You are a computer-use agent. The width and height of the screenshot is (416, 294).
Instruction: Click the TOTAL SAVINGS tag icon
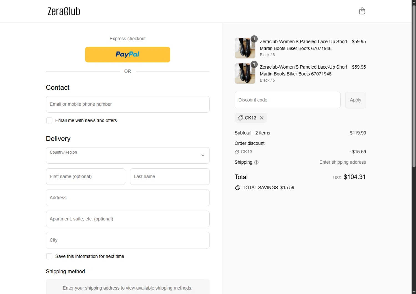coord(237,188)
